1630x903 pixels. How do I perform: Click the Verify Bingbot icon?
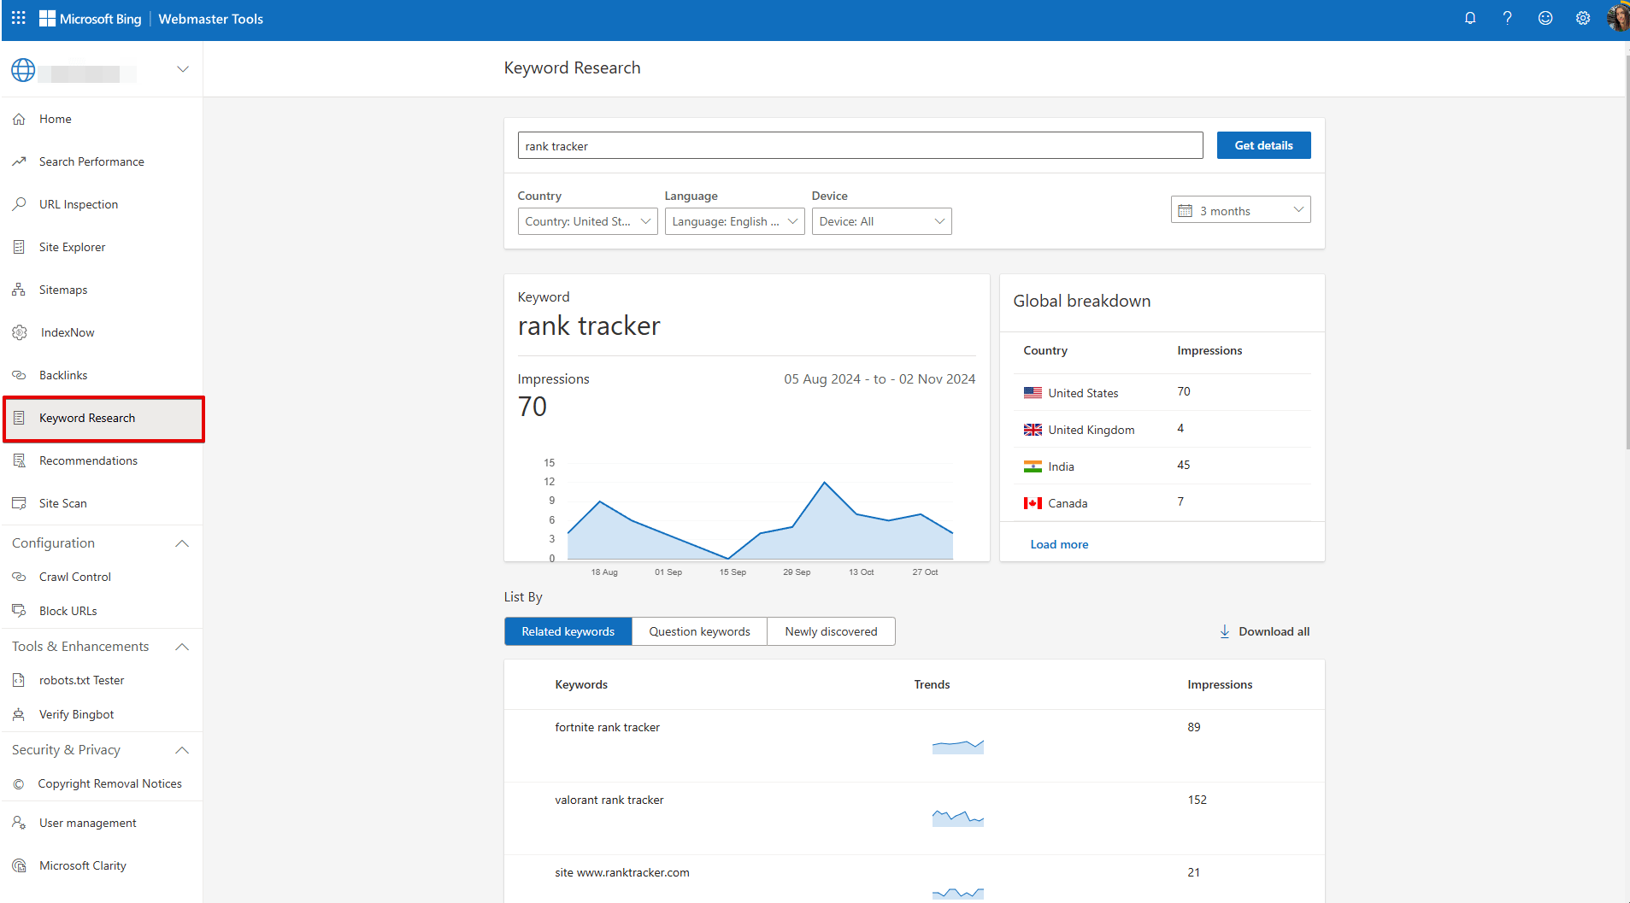pyautogui.click(x=19, y=714)
